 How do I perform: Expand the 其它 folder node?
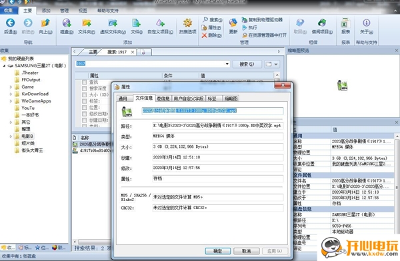11,122
